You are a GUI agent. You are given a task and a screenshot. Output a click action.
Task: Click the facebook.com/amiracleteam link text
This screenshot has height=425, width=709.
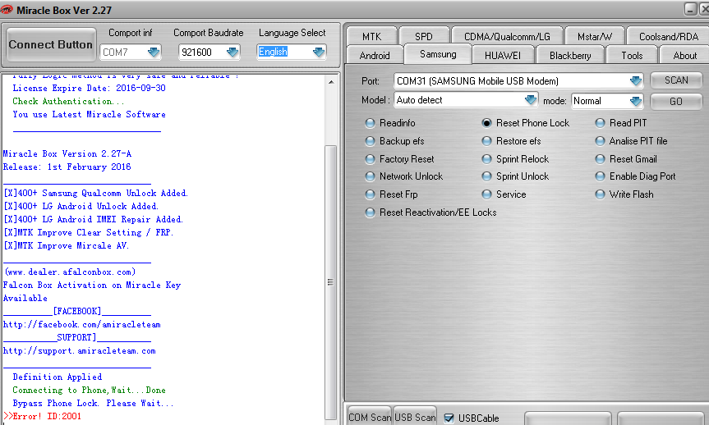(82, 324)
